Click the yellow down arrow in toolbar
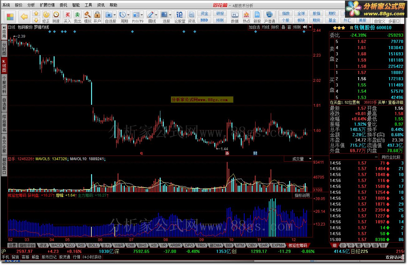 point(36,20)
